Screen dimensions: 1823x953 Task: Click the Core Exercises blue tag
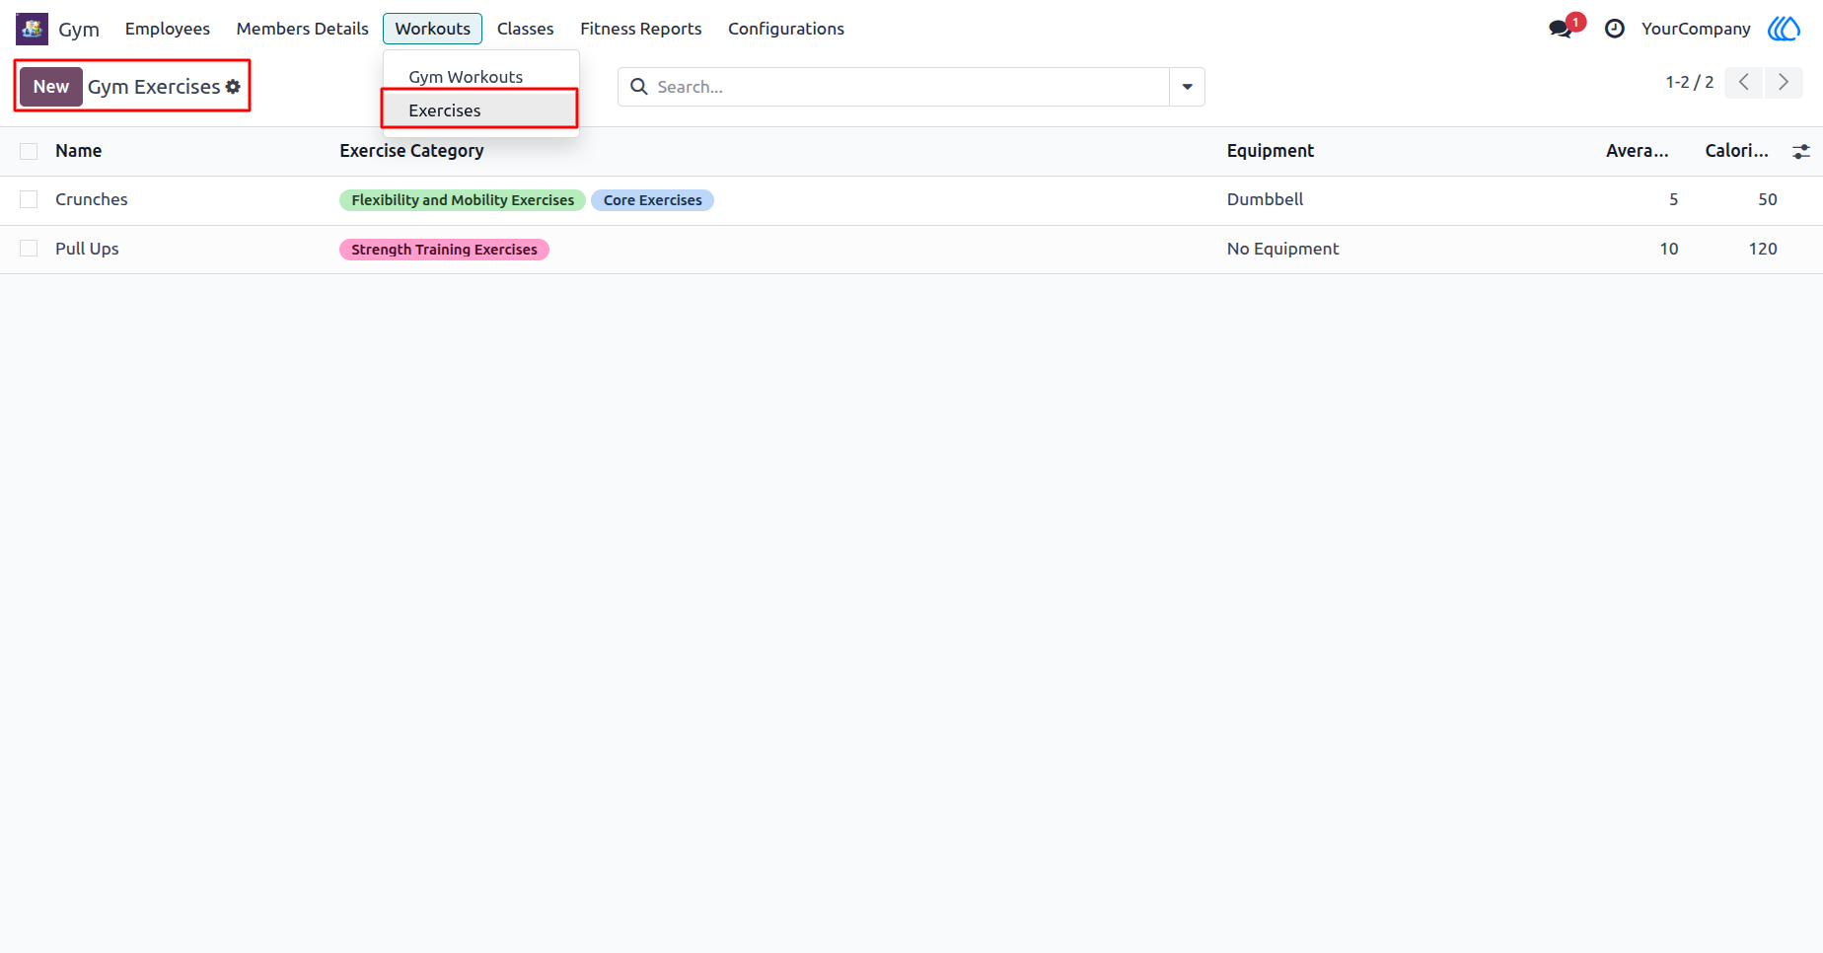[x=653, y=200]
